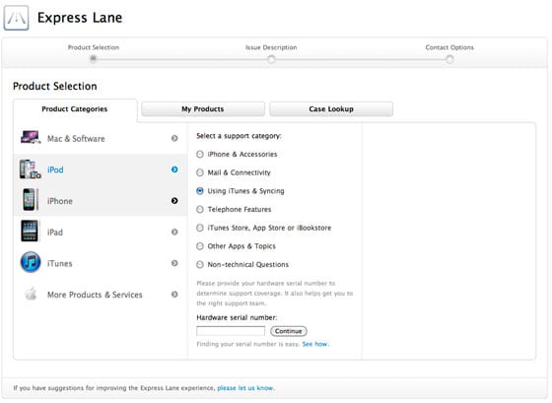Expand the arrow next to Mac & Software
The height and width of the screenshot is (403, 552).
(x=174, y=138)
